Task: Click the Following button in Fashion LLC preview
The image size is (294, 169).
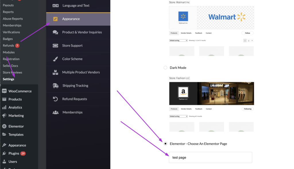Action: click(x=247, y=109)
